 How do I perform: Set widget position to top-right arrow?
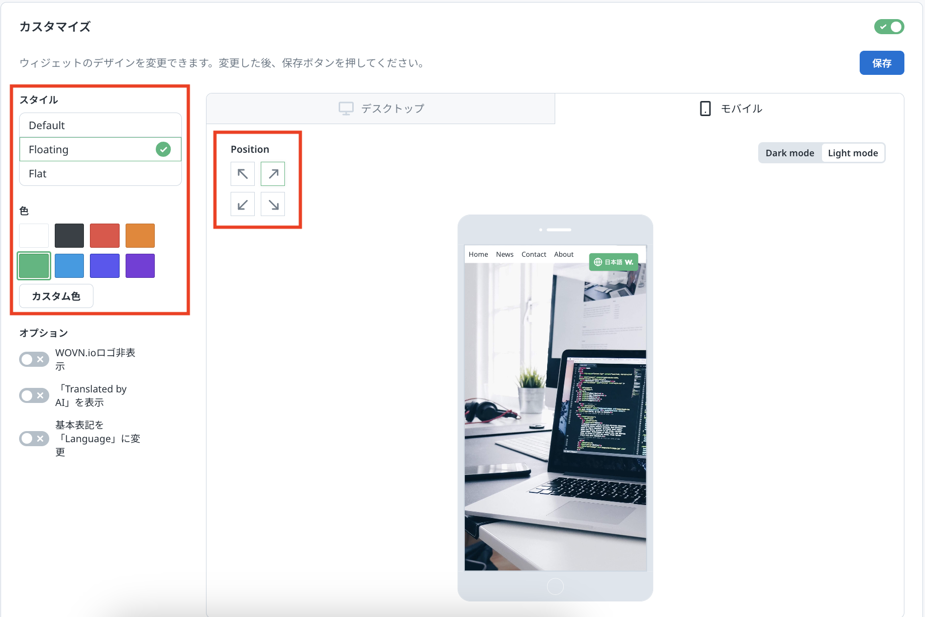point(273,174)
